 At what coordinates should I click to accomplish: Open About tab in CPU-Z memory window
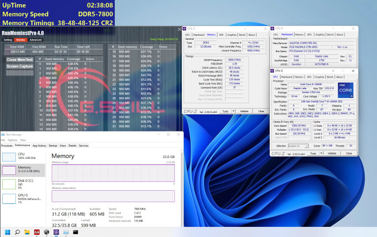tap(252, 35)
